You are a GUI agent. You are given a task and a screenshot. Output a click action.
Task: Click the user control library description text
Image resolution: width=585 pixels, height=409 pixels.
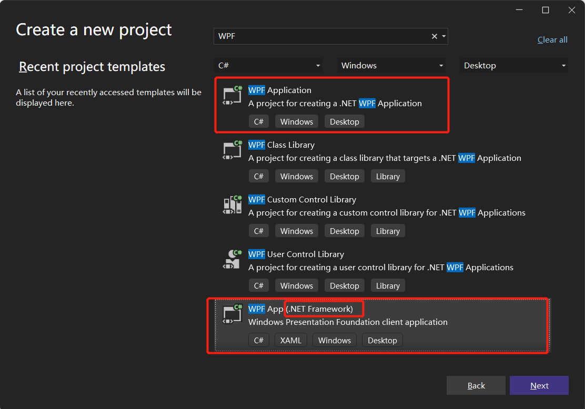381,268
